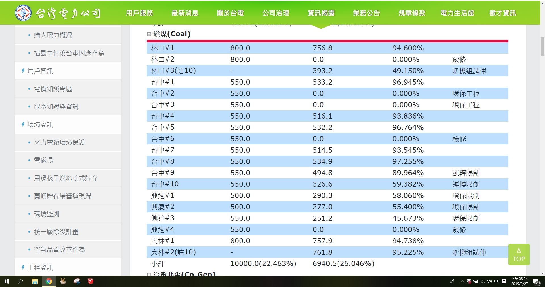
Task: Open 用過核子燃料乾式貯存 sidebar link
Action: pos(66,178)
